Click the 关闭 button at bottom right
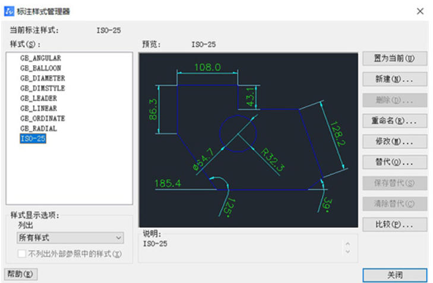The image size is (433, 283). 394,275
